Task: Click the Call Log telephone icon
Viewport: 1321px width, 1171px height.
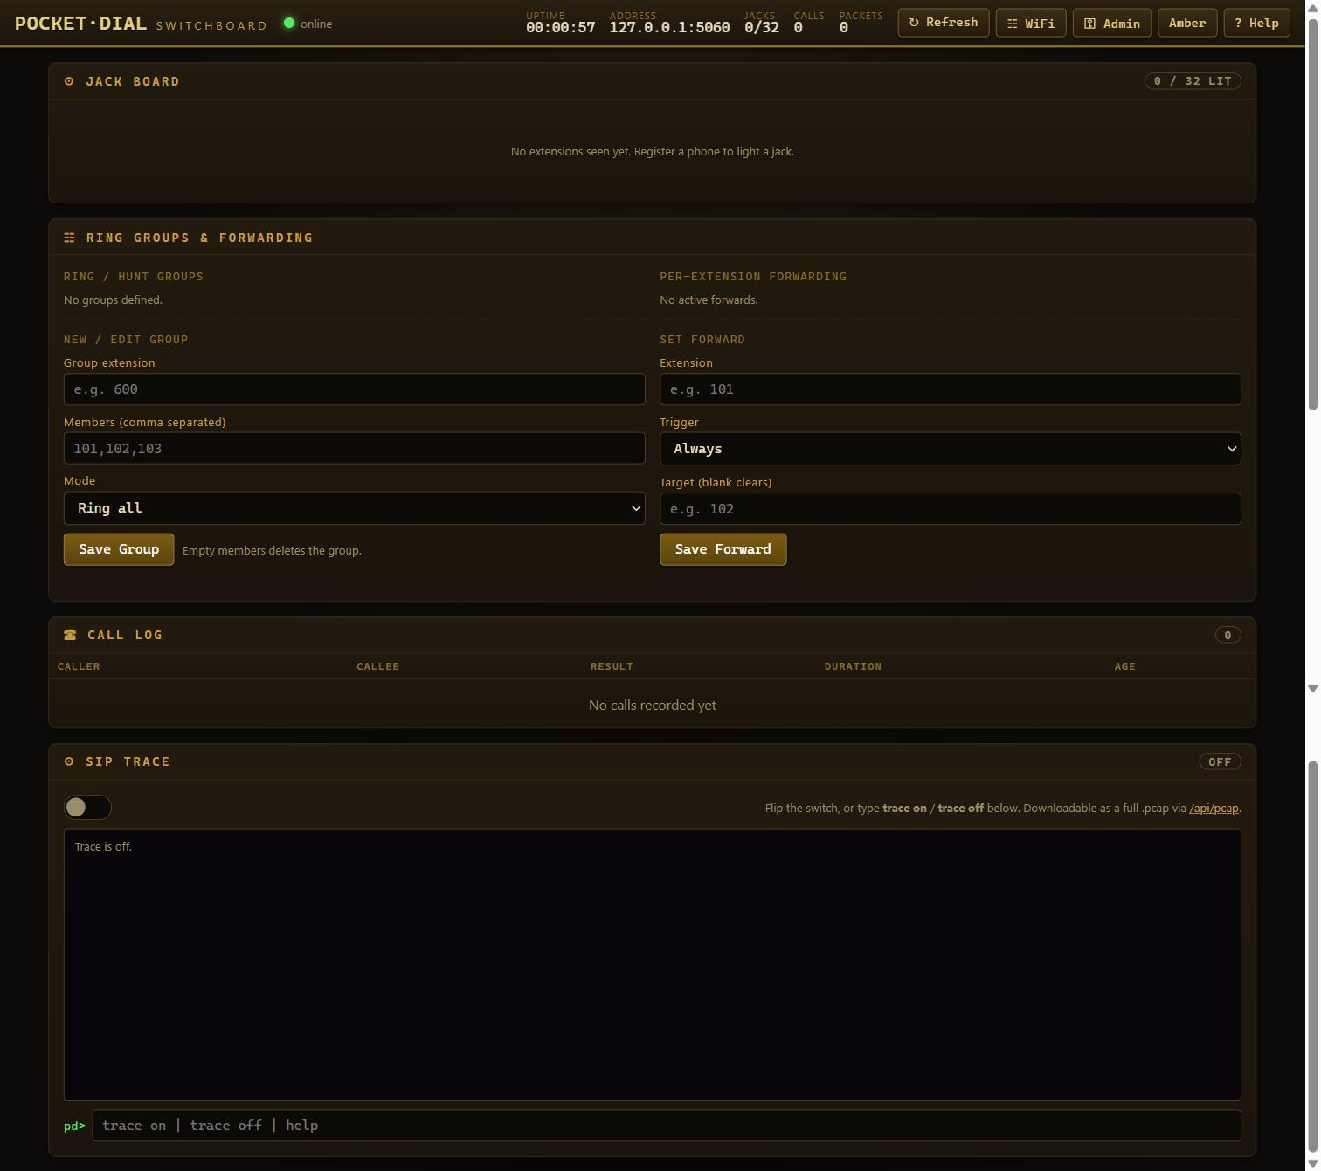Action: (x=70, y=635)
